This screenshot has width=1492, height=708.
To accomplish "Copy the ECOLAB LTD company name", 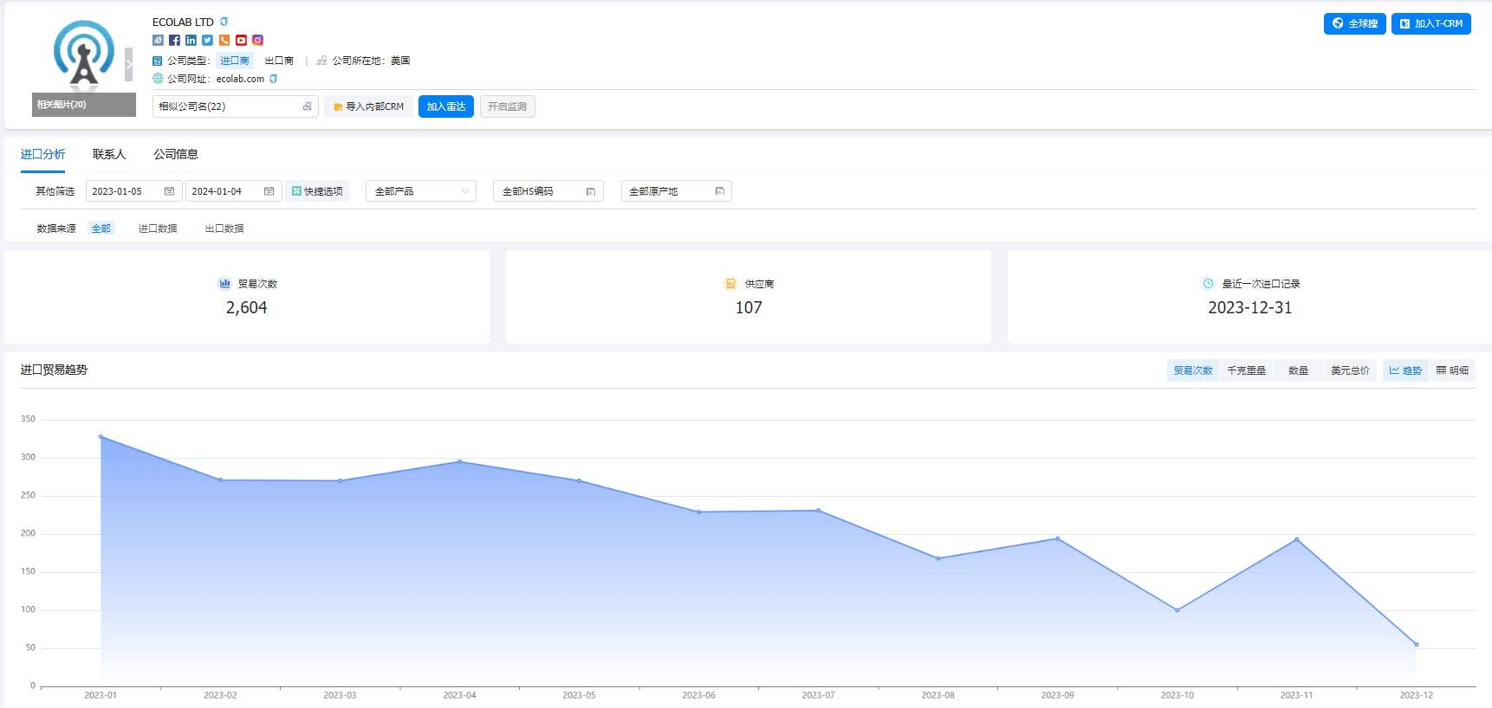I will click(224, 22).
